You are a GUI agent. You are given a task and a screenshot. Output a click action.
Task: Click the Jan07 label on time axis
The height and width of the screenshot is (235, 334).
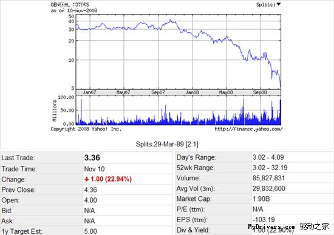tap(89, 92)
